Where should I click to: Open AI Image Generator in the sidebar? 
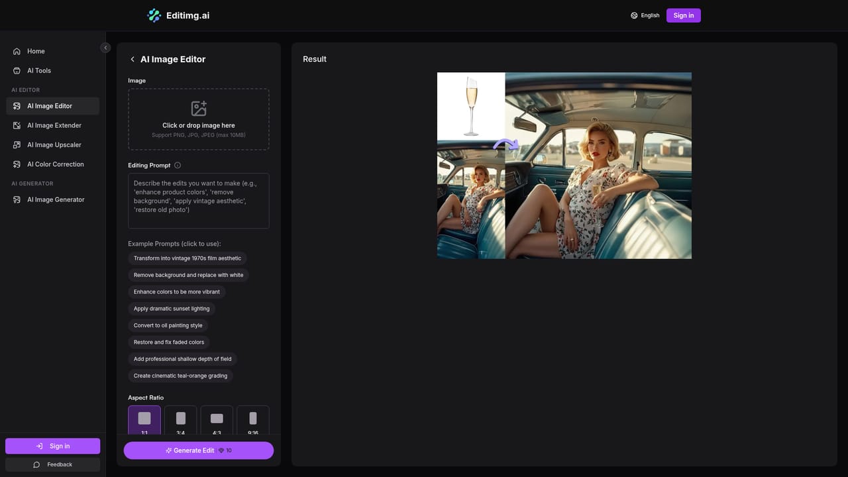click(52, 199)
